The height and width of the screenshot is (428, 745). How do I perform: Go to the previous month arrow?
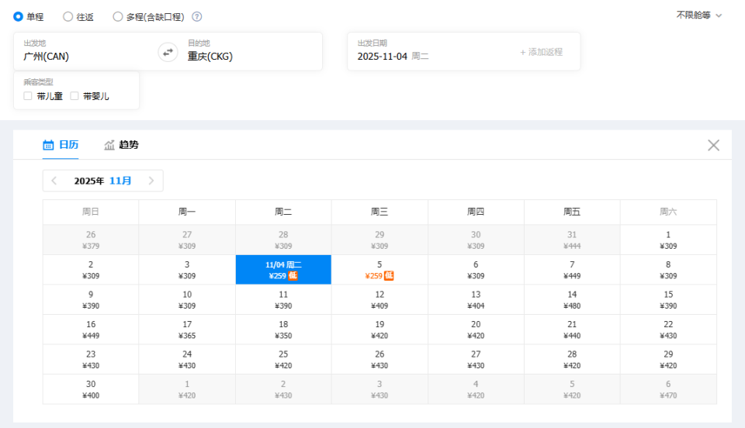(x=54, y=181)
